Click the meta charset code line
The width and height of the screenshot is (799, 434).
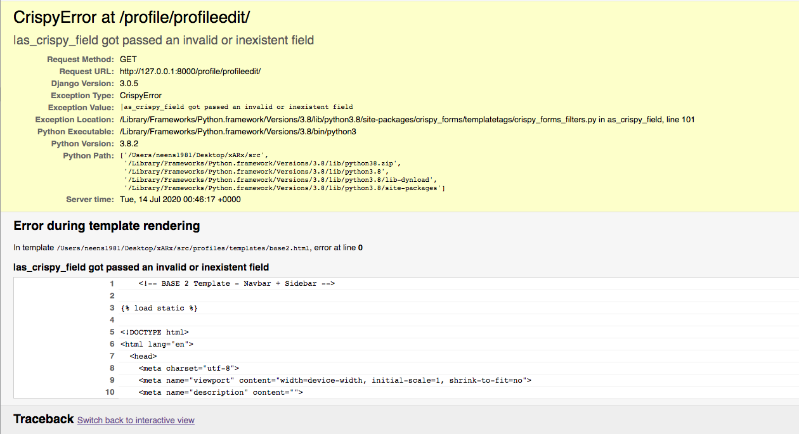coord(188,368)
